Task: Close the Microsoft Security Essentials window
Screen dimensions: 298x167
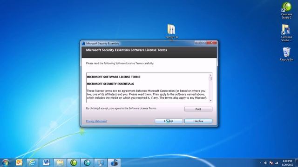Action: point(211,43)
